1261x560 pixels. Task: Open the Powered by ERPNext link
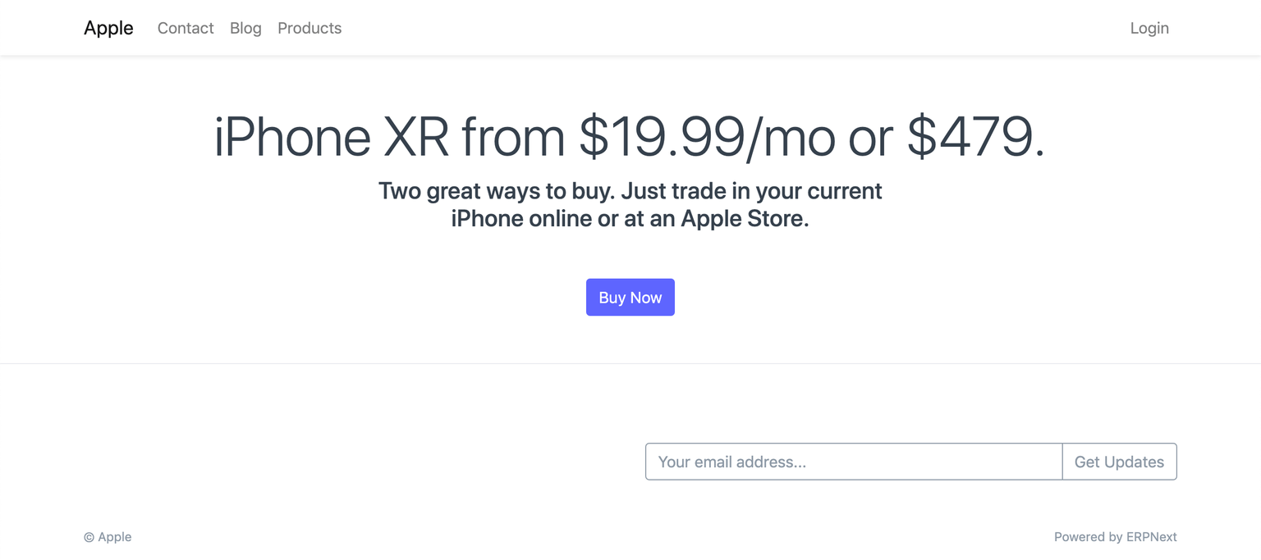click(x=1116, y=536)
